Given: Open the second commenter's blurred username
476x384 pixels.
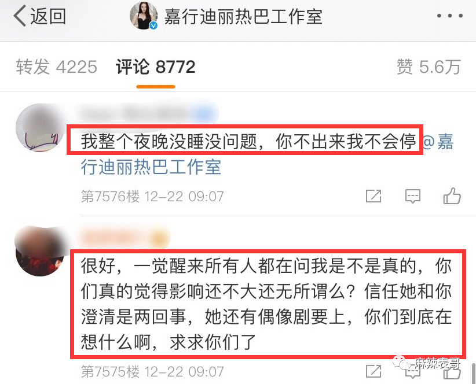Looking at the screenshot, I should (124, 237).
